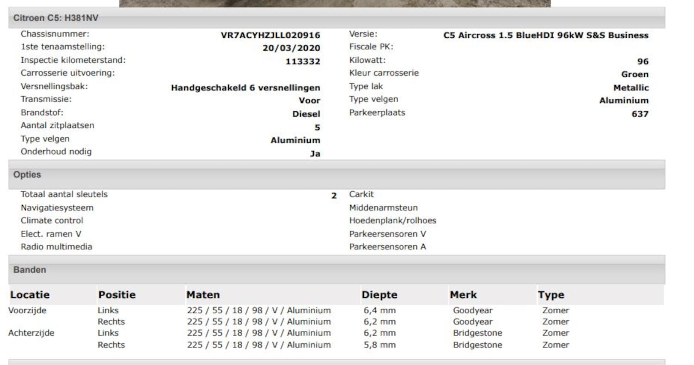Viewport: 694px width, 365px height.
Task: Click the first registration date 20/03/2020
Action: click(x=291, y=48)
